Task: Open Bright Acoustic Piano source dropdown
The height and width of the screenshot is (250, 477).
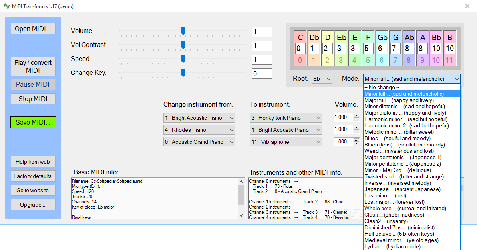Action: click(x=199, y=118)
